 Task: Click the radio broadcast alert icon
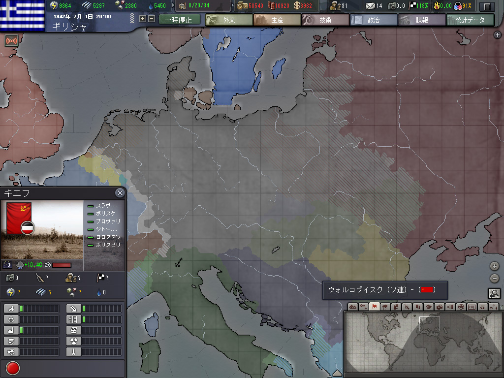coord(12,41)
